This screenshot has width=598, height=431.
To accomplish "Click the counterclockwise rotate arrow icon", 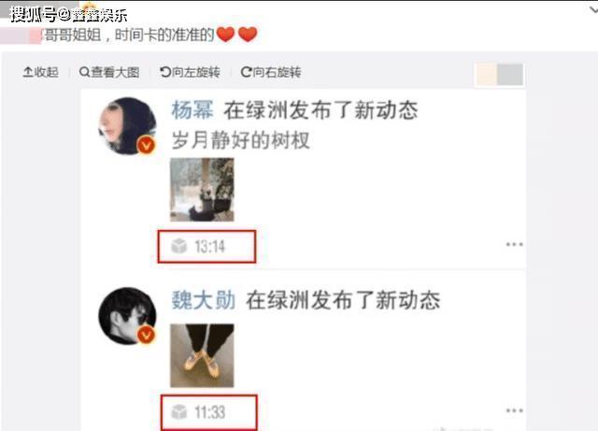I will [x=165, y=72].
